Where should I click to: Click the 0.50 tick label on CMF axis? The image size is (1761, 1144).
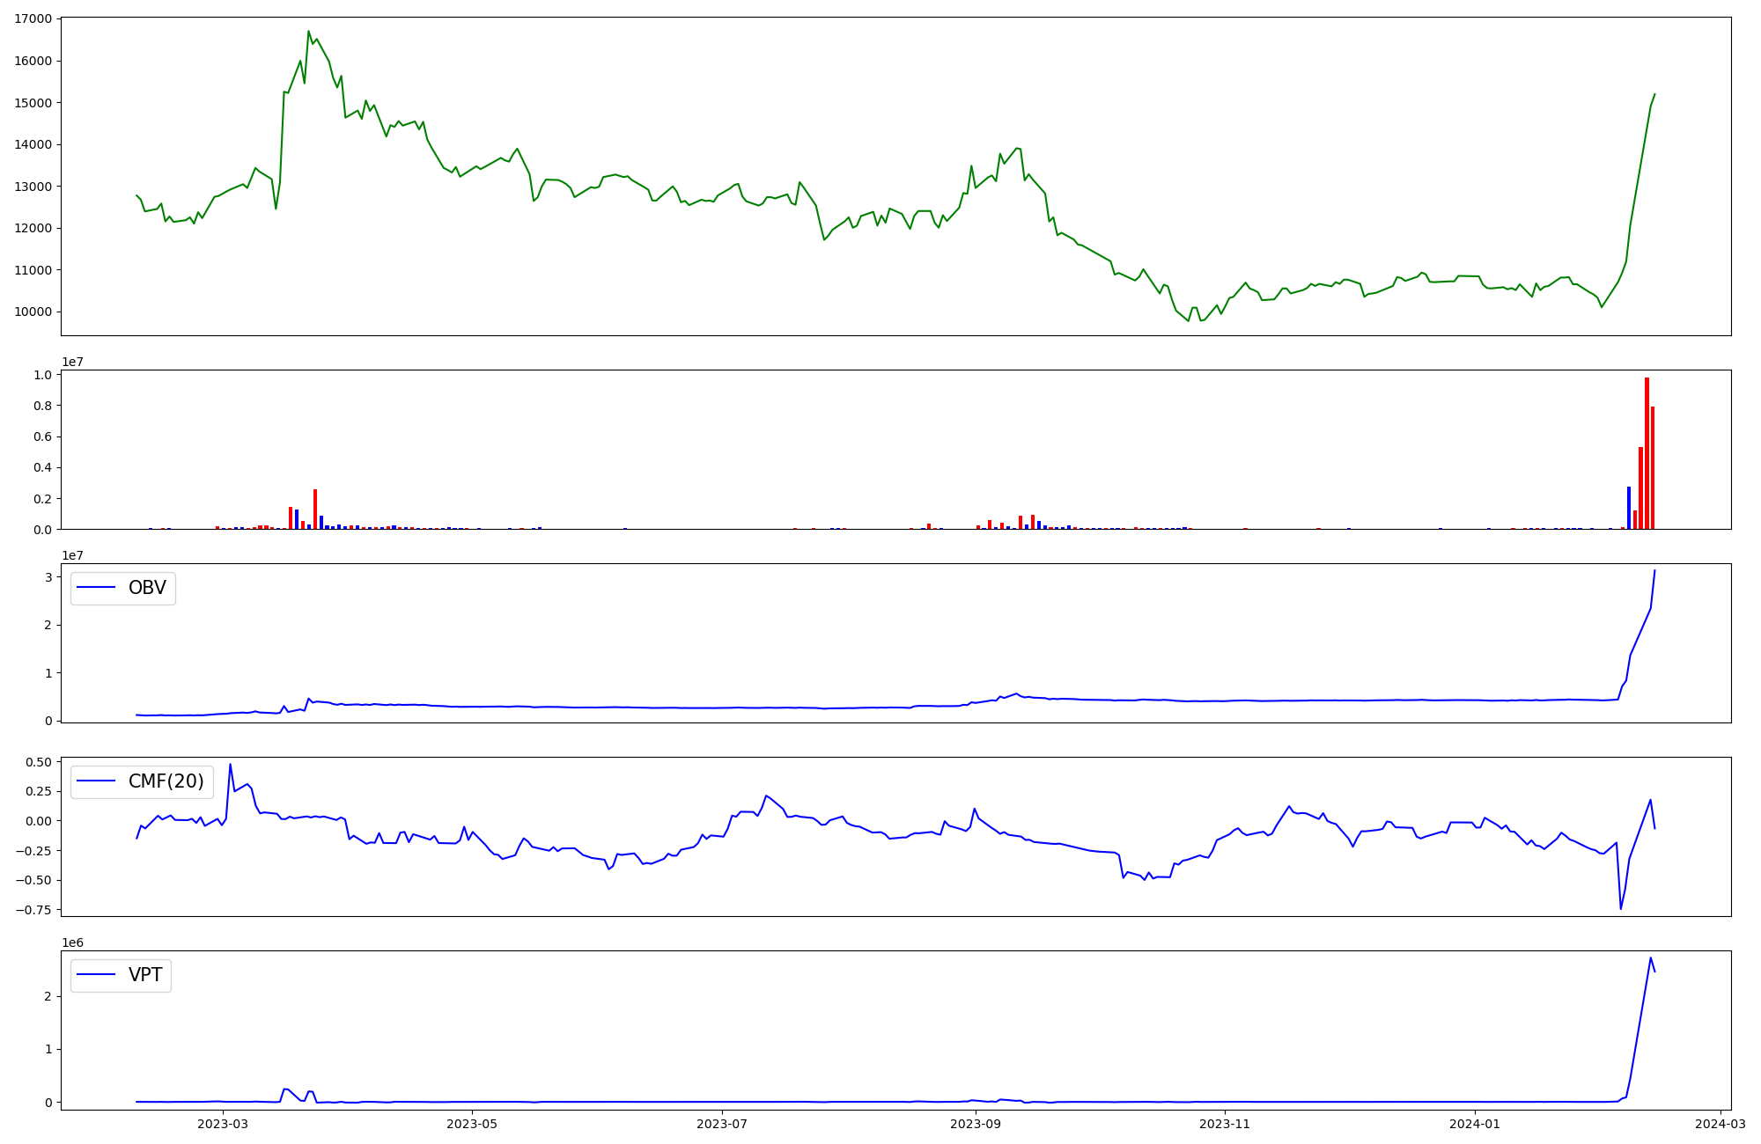tap(38, 762)
